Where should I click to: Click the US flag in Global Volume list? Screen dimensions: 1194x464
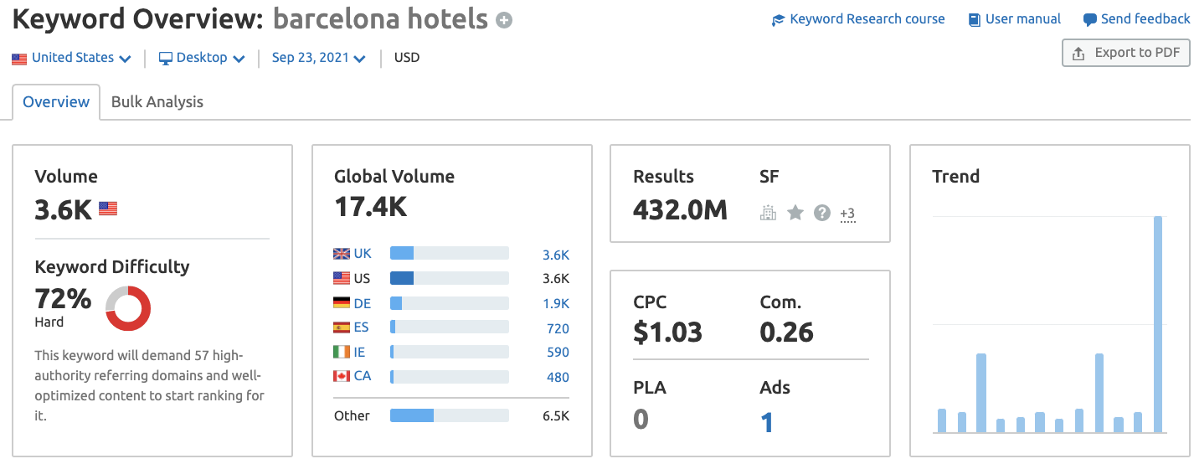[x=342, y=278]
